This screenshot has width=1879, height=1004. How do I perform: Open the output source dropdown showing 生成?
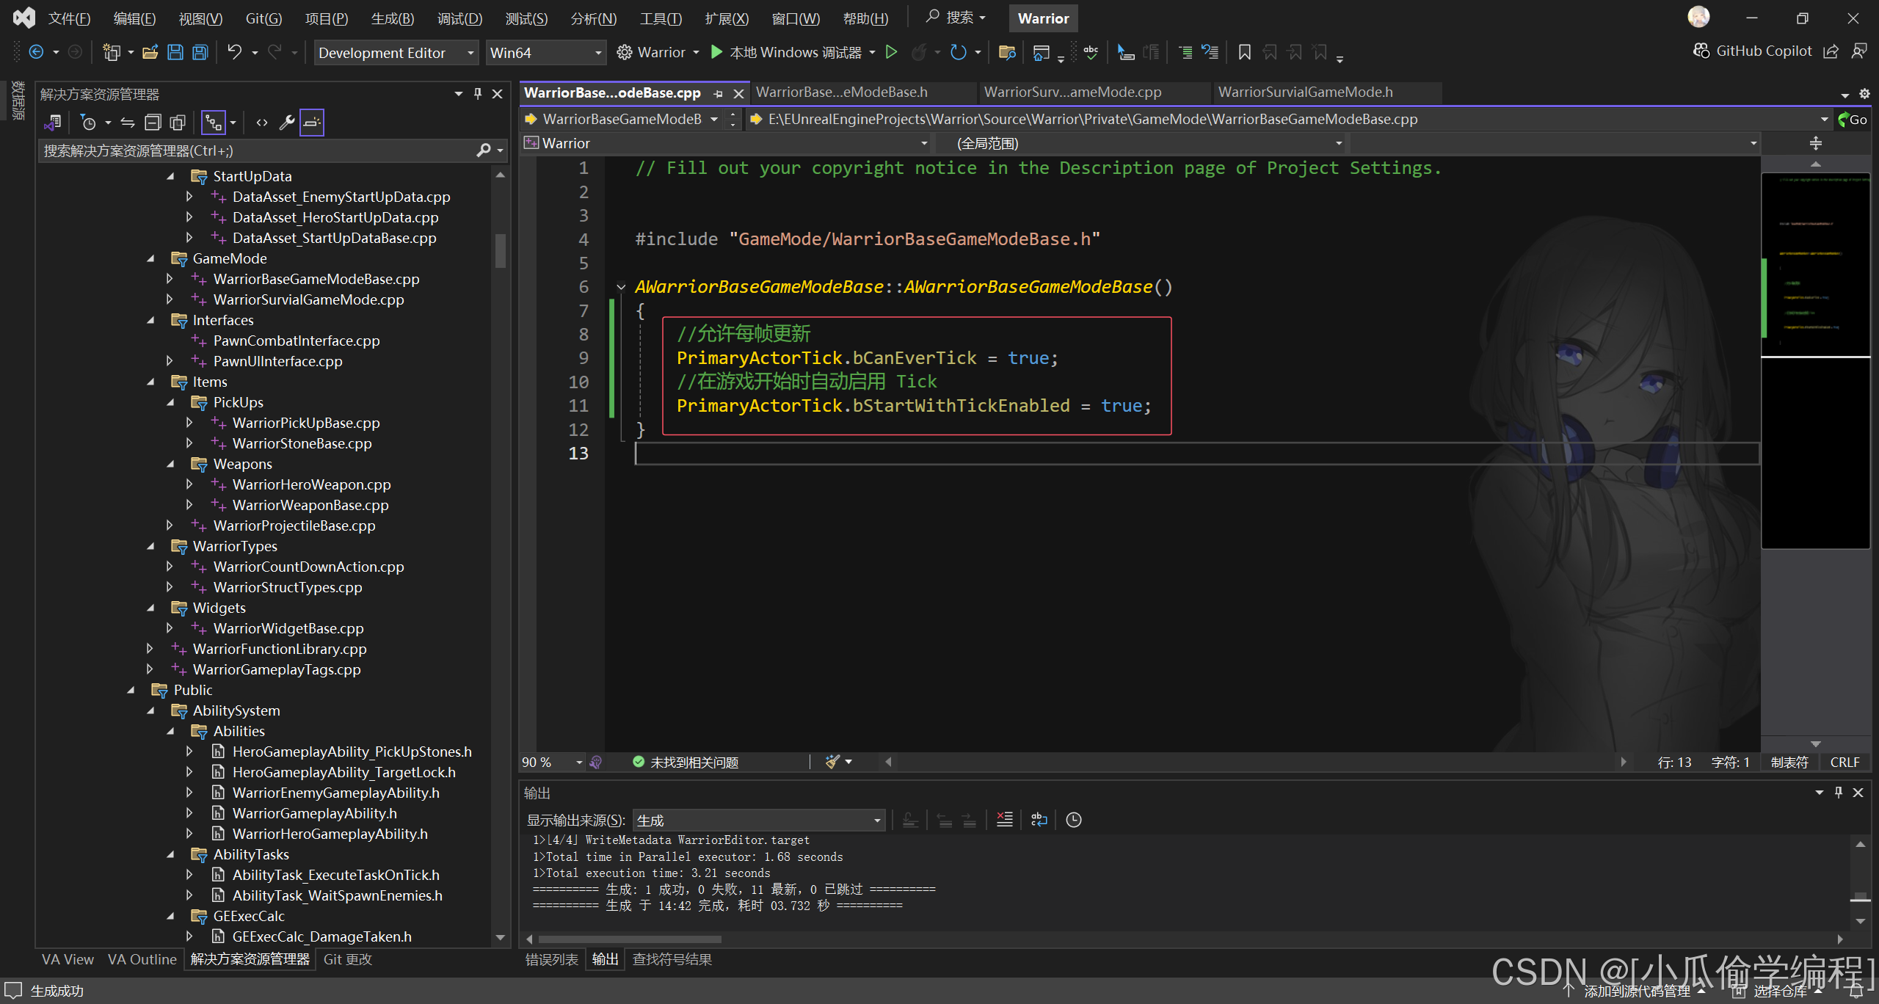coord(758,820)
